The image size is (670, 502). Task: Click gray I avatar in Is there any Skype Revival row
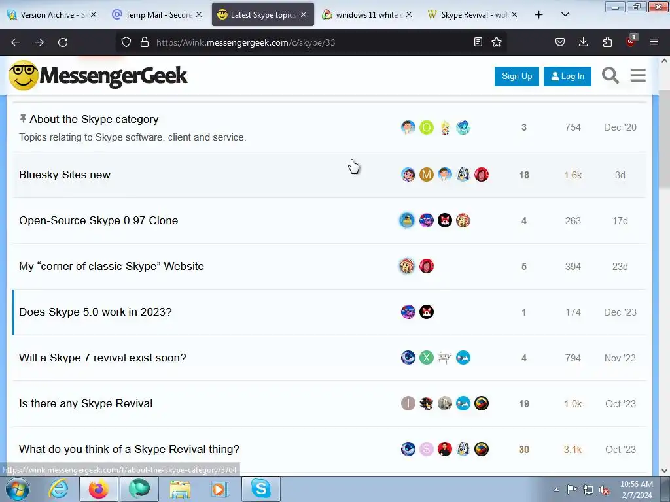tap(408, 403)
